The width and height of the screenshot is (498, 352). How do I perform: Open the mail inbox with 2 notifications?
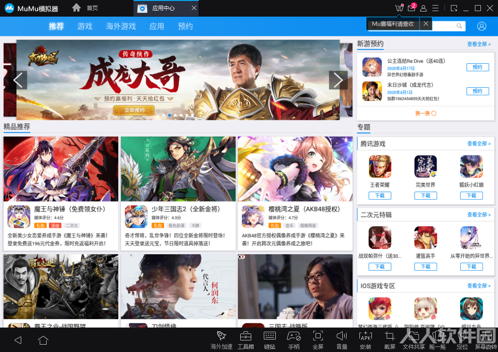412,8
